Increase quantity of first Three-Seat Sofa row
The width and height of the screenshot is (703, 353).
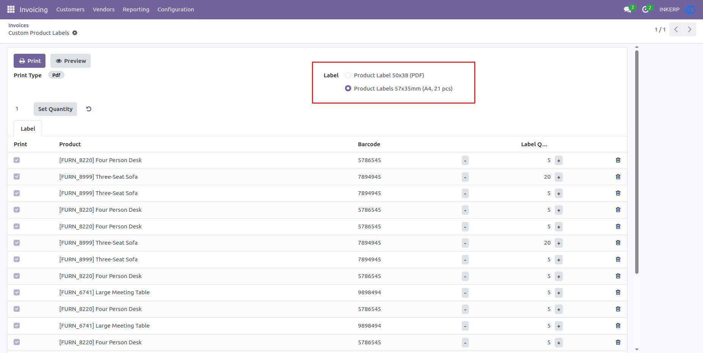(x=559, y=177)
